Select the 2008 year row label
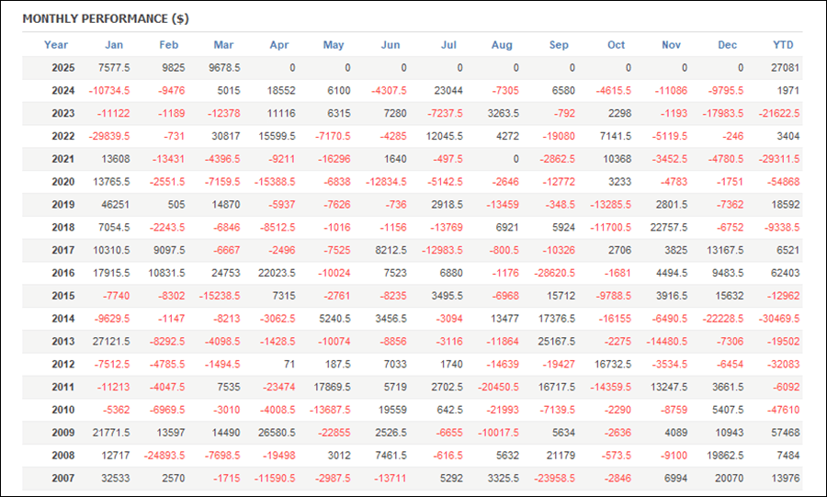827x497 pixels. [63, 456]
